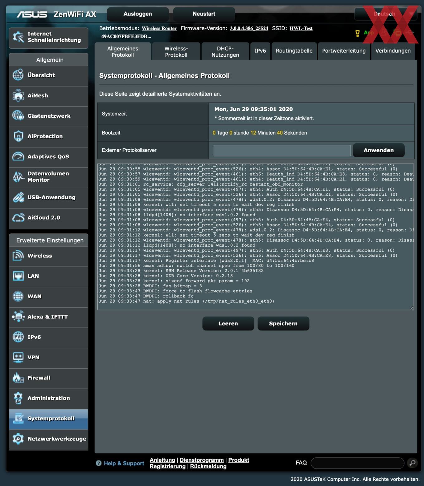Switch to Portweiterleitung tab
The image size is (424, 486).
(344, 51)
